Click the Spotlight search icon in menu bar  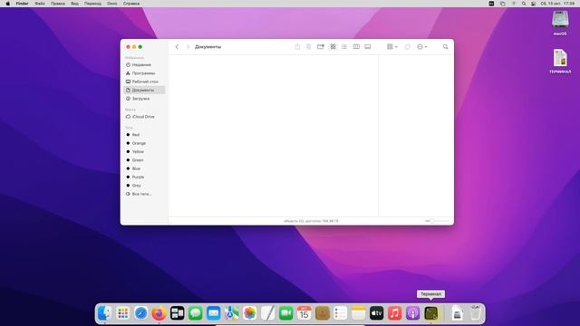pos(524,4)
